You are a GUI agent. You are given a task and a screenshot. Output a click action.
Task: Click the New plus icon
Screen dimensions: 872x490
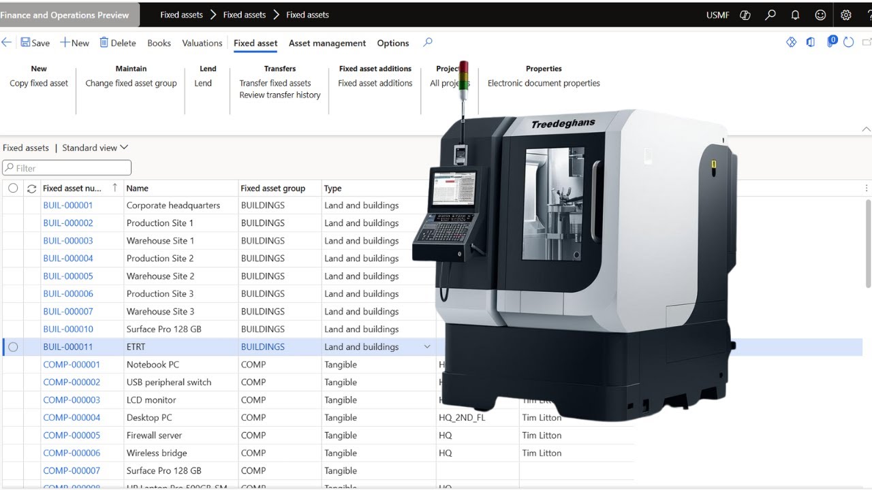pyautogui.click(x=65, y=42)
